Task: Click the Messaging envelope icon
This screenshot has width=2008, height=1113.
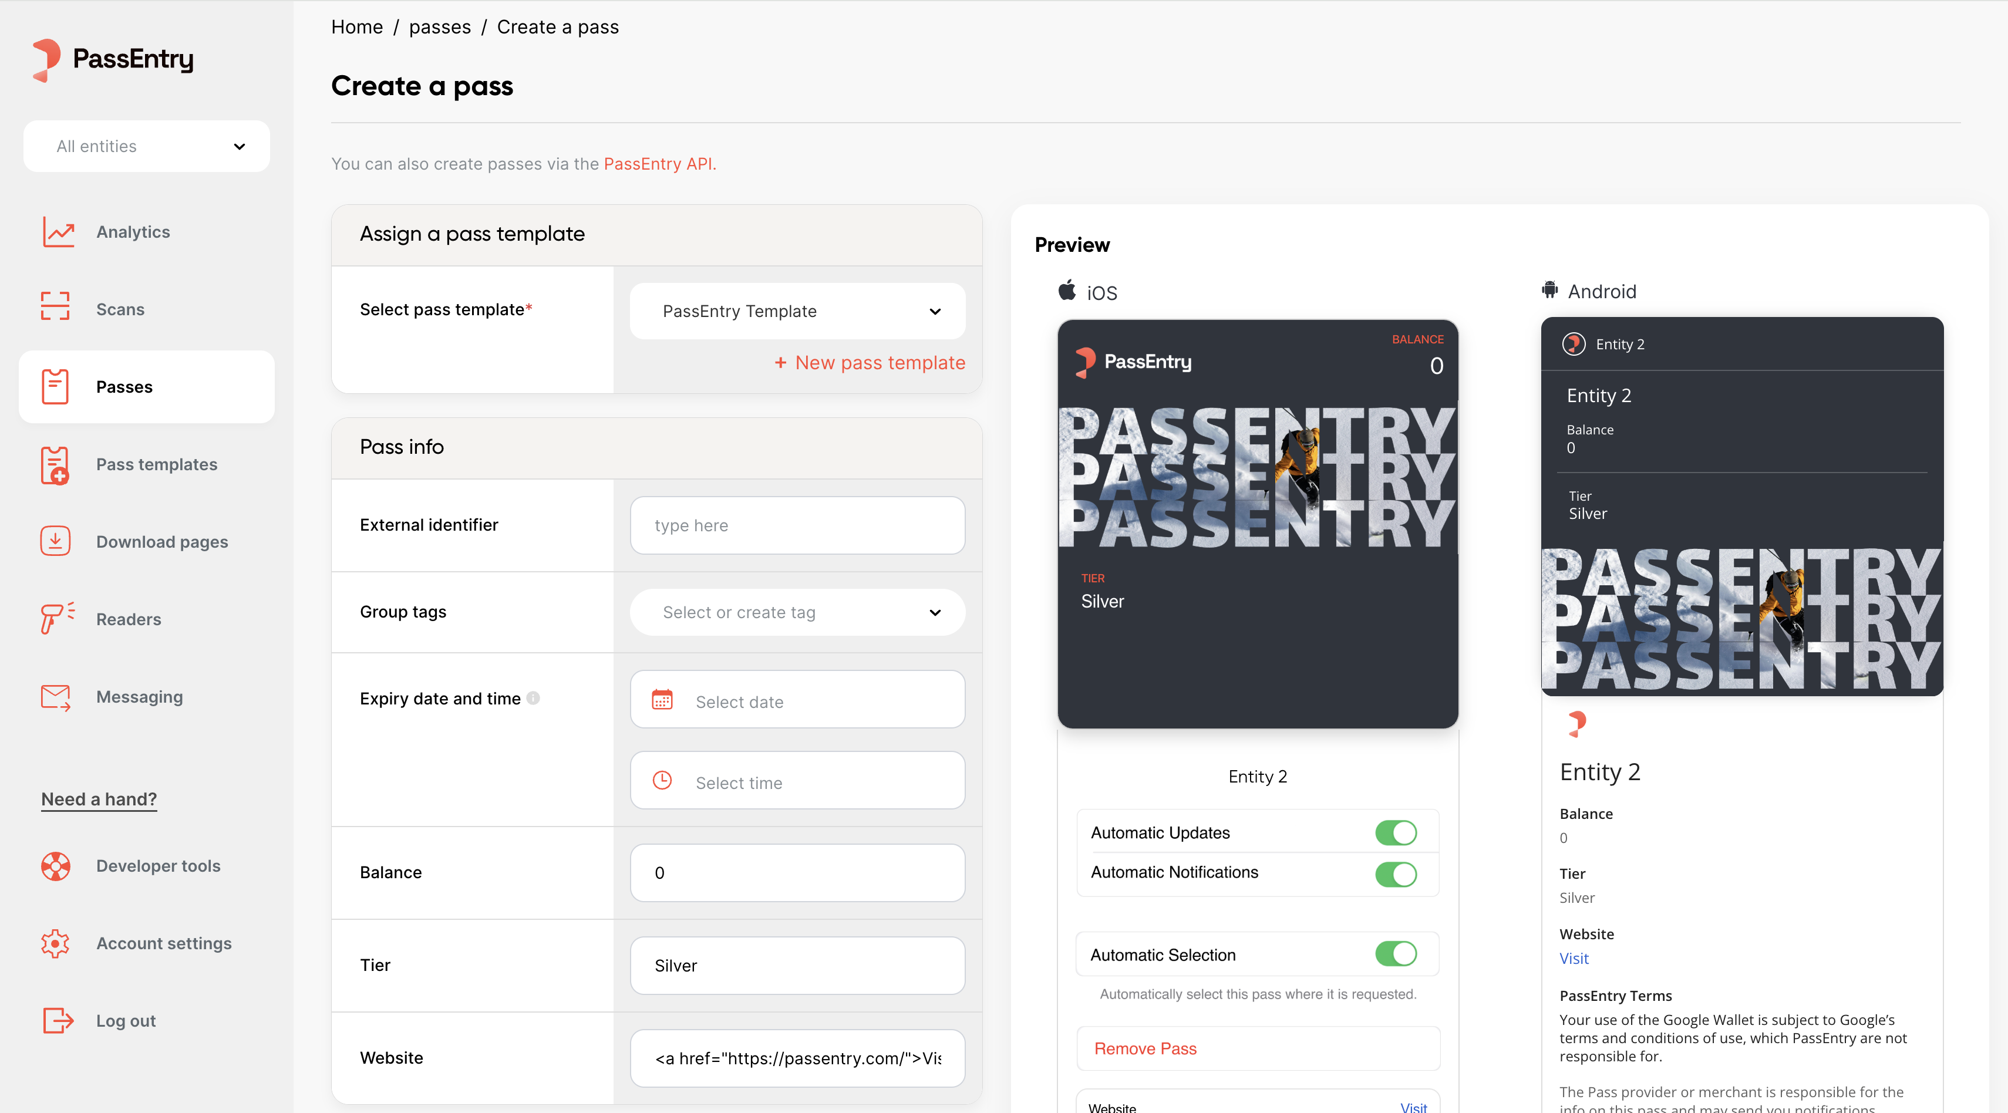Action: tap(55, 697)
